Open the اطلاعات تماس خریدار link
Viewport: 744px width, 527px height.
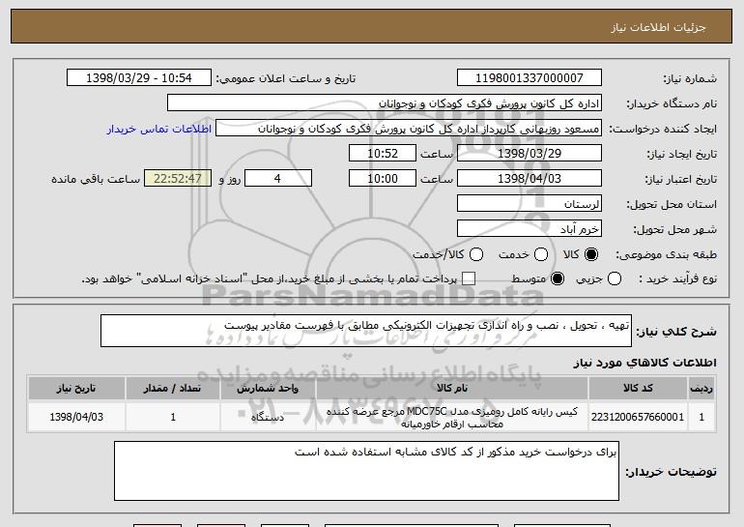pyautogui.click(x=159, y=129)
